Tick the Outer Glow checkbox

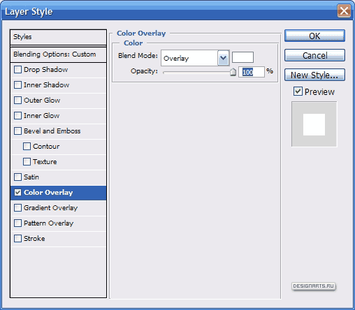click(x=17, y=100)
